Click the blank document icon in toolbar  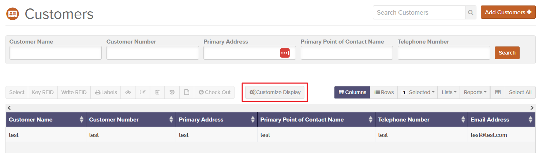[187, 92]
